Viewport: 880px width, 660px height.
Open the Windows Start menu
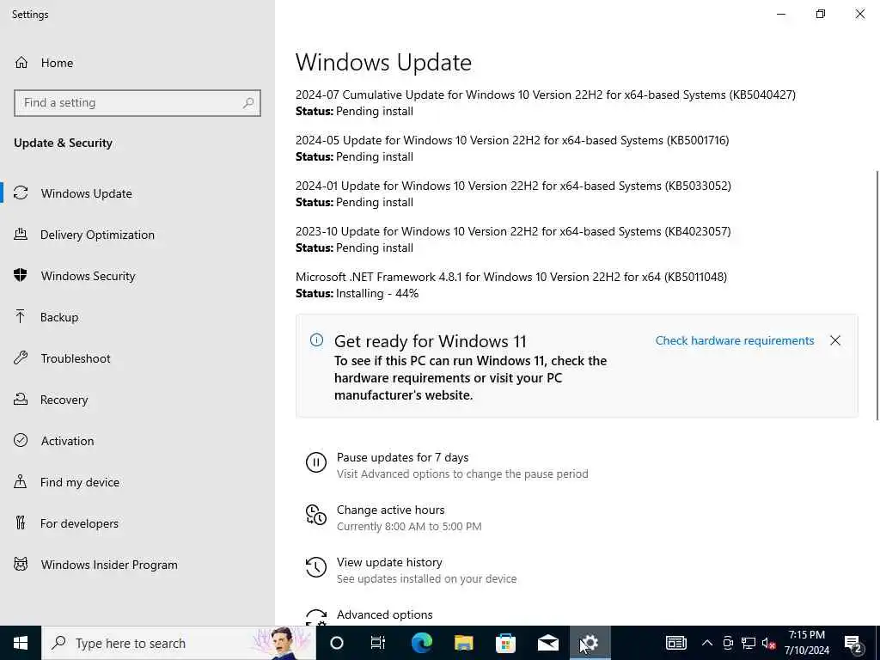(x=21, y=643)
